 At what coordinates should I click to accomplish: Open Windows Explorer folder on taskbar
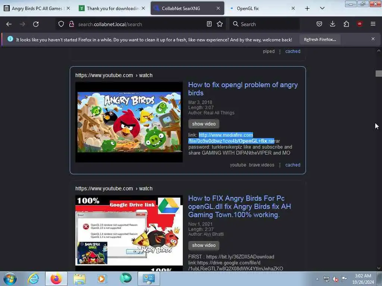(x=79, y=279)
